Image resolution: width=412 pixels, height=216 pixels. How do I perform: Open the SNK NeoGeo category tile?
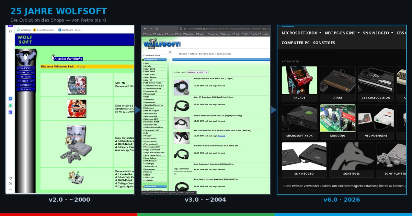304,160
